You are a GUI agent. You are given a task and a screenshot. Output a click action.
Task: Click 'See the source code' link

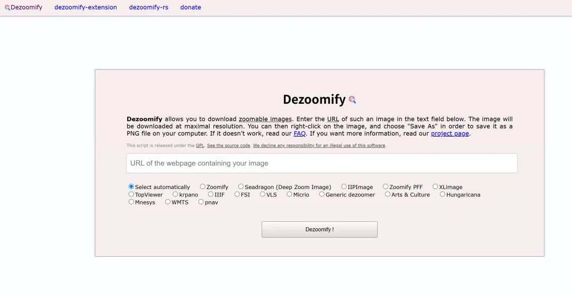pos(228,146)
